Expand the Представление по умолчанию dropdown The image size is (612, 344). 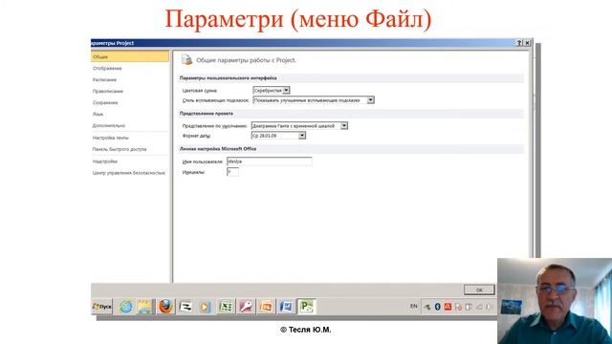344,126
